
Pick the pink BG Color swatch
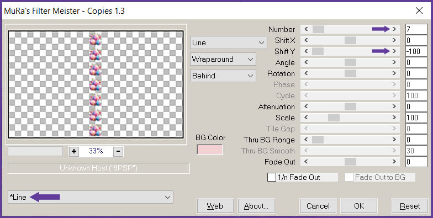pyautogui.click(x=210, y=150)
